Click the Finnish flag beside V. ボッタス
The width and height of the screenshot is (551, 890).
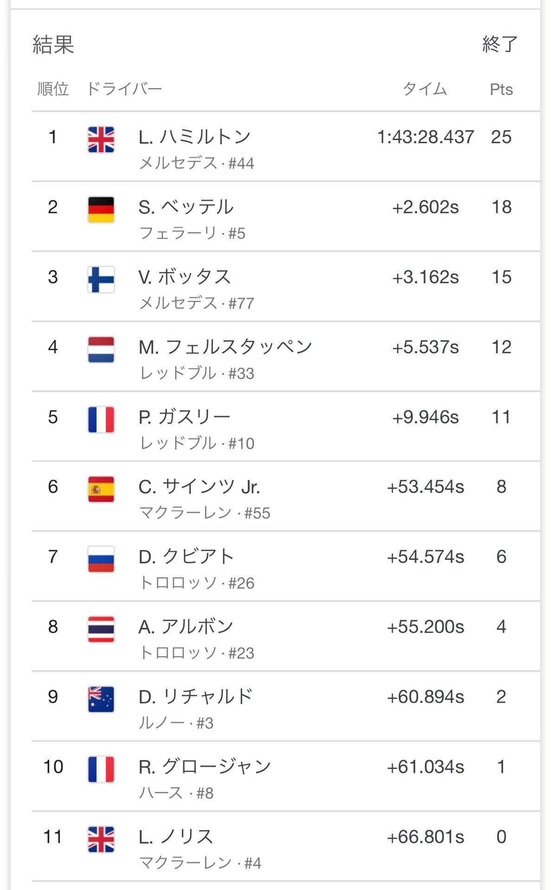101,280
